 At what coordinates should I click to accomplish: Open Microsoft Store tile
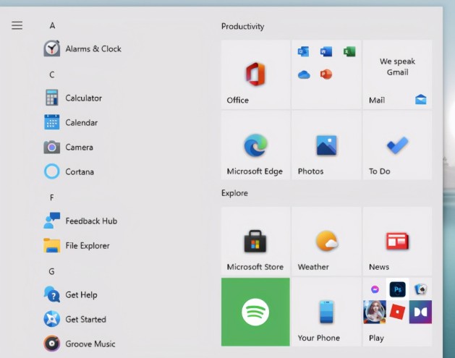click(x=255, y=241)
